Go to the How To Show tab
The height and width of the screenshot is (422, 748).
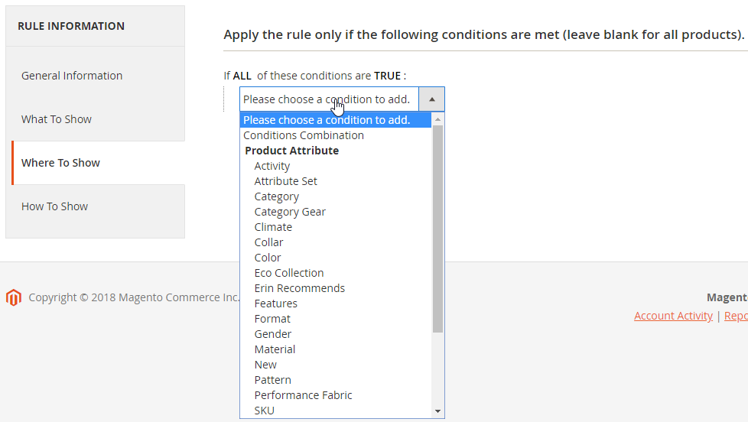(x=54, y=206)
